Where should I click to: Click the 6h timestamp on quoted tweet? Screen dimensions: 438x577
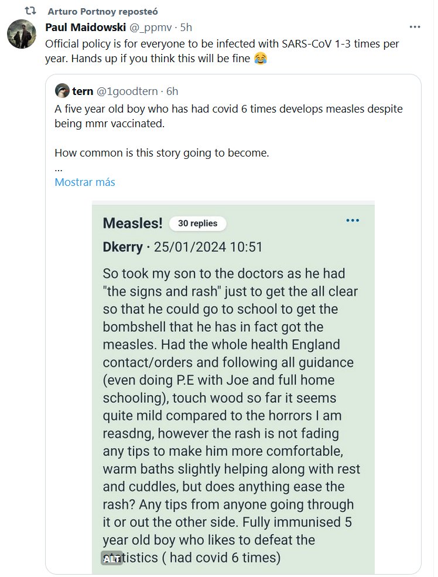[172, 91]
